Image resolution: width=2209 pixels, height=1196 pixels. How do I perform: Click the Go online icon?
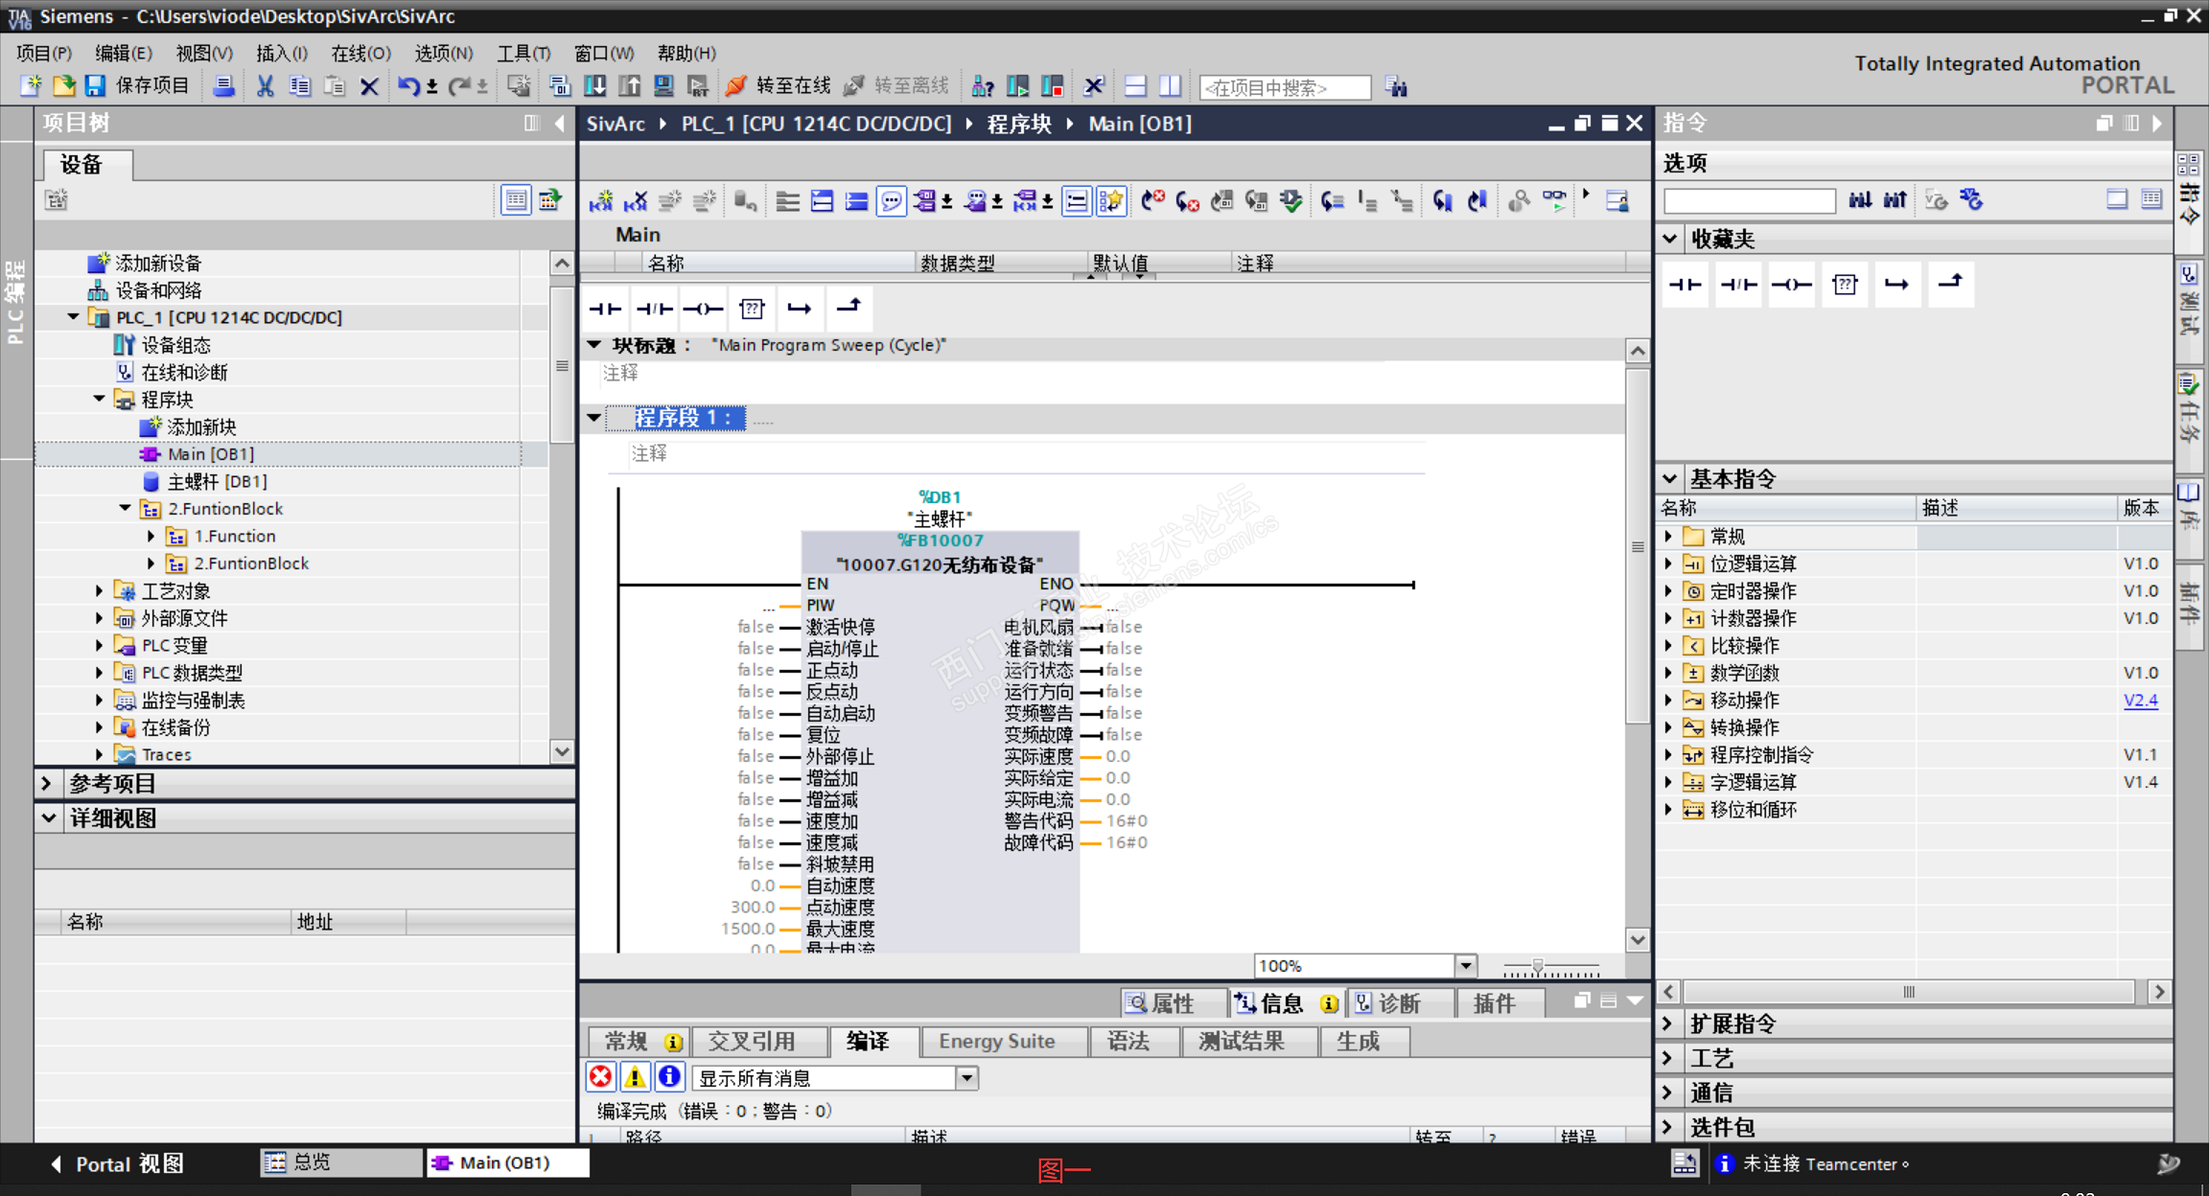(x=736, y=86)
